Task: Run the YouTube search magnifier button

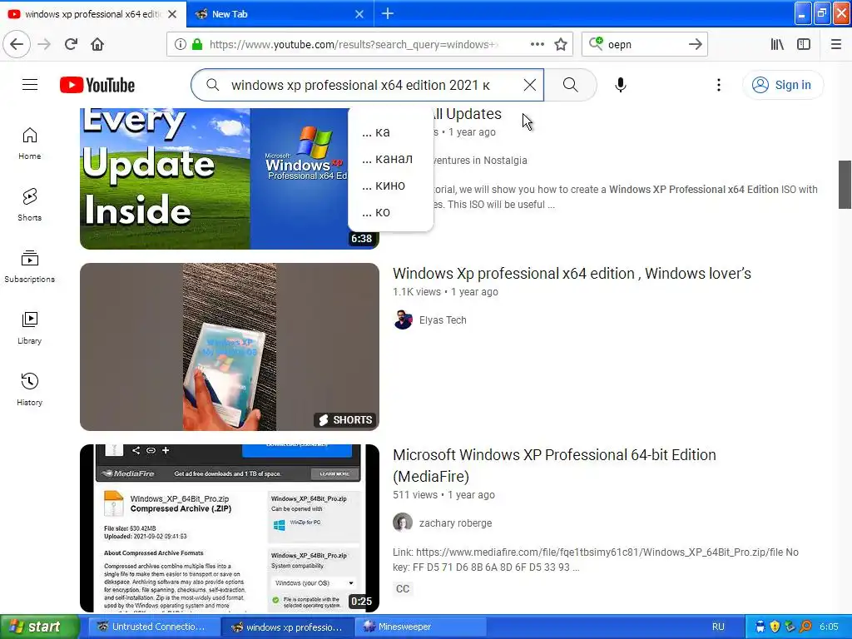Action: coord(570,85)
